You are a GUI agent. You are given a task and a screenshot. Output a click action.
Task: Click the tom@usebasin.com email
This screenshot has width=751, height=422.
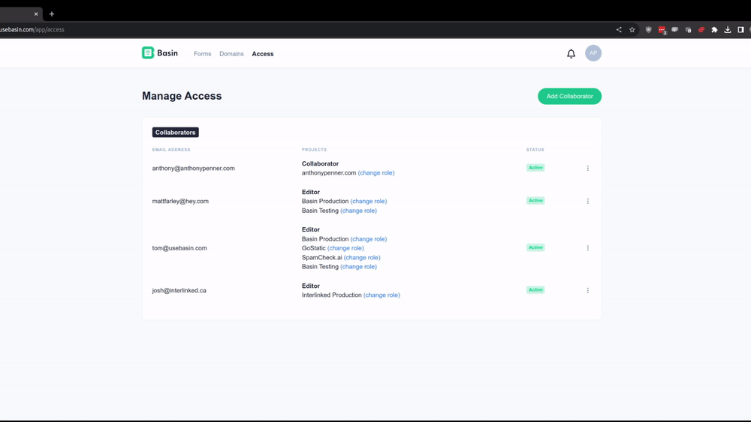click(x=179, y=248)
